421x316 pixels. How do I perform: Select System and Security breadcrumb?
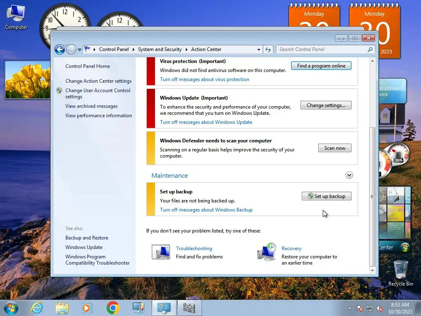tap(160, 49)
